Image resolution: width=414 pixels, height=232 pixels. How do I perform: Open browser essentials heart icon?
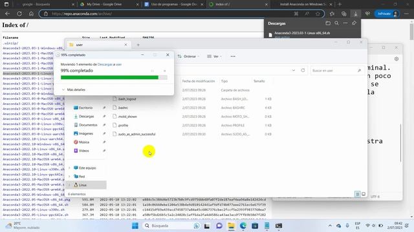367,14
